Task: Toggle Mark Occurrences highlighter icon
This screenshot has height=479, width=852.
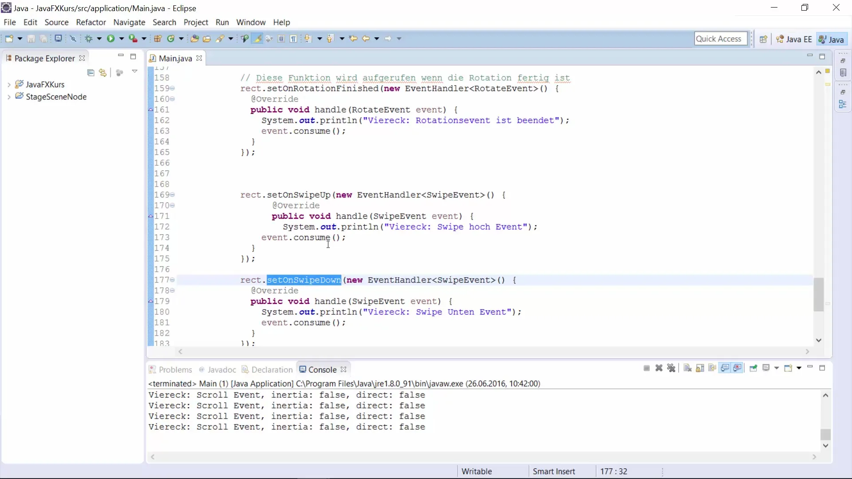Action: tap(257, 39)
